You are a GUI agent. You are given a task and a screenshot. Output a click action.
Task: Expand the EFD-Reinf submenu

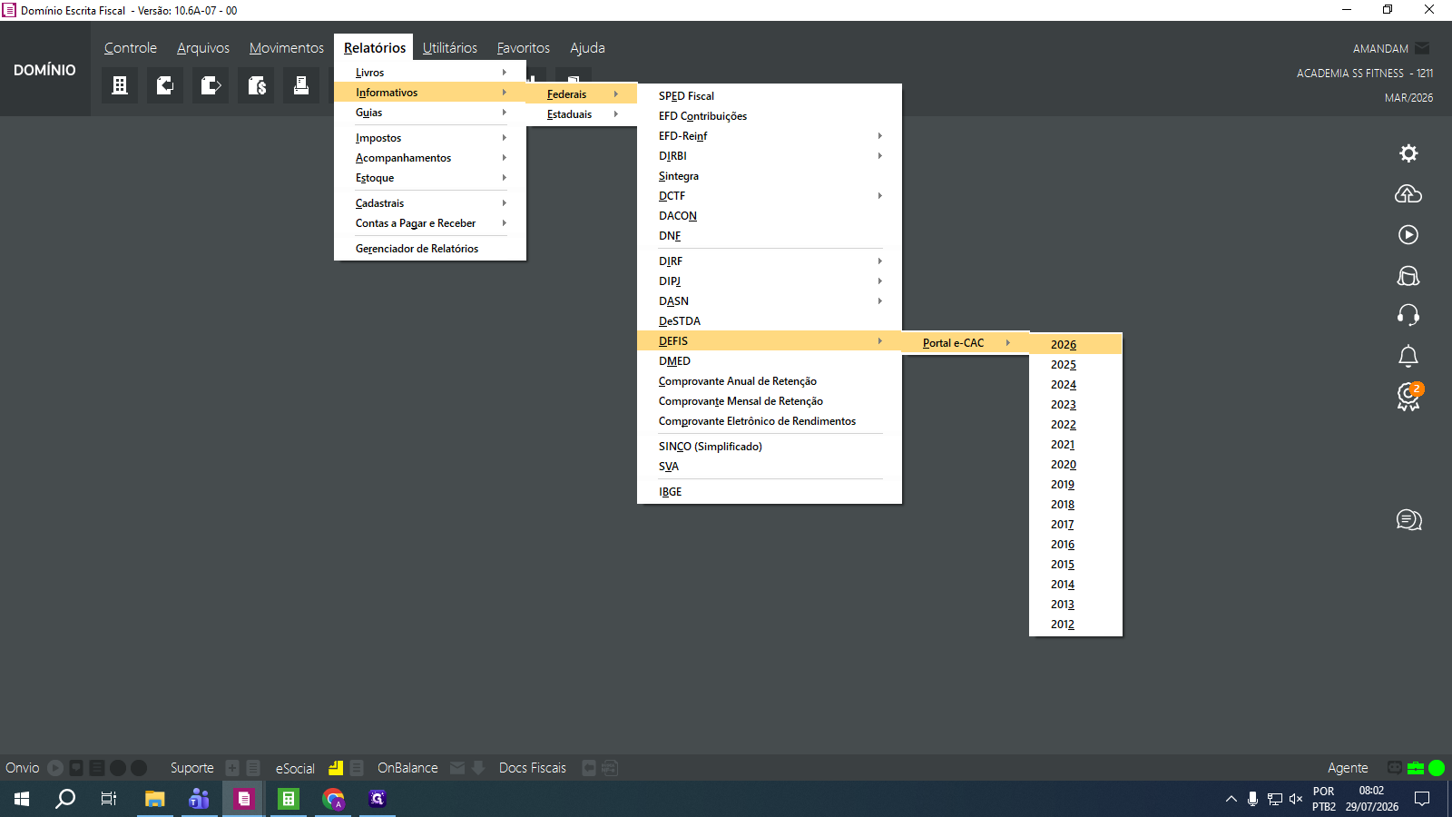coord(770,136)
